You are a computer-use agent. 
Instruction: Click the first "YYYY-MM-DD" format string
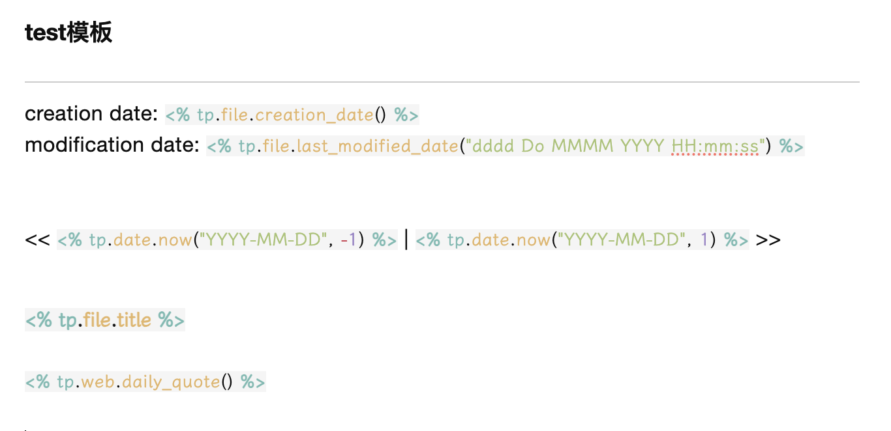pos(263,240)
